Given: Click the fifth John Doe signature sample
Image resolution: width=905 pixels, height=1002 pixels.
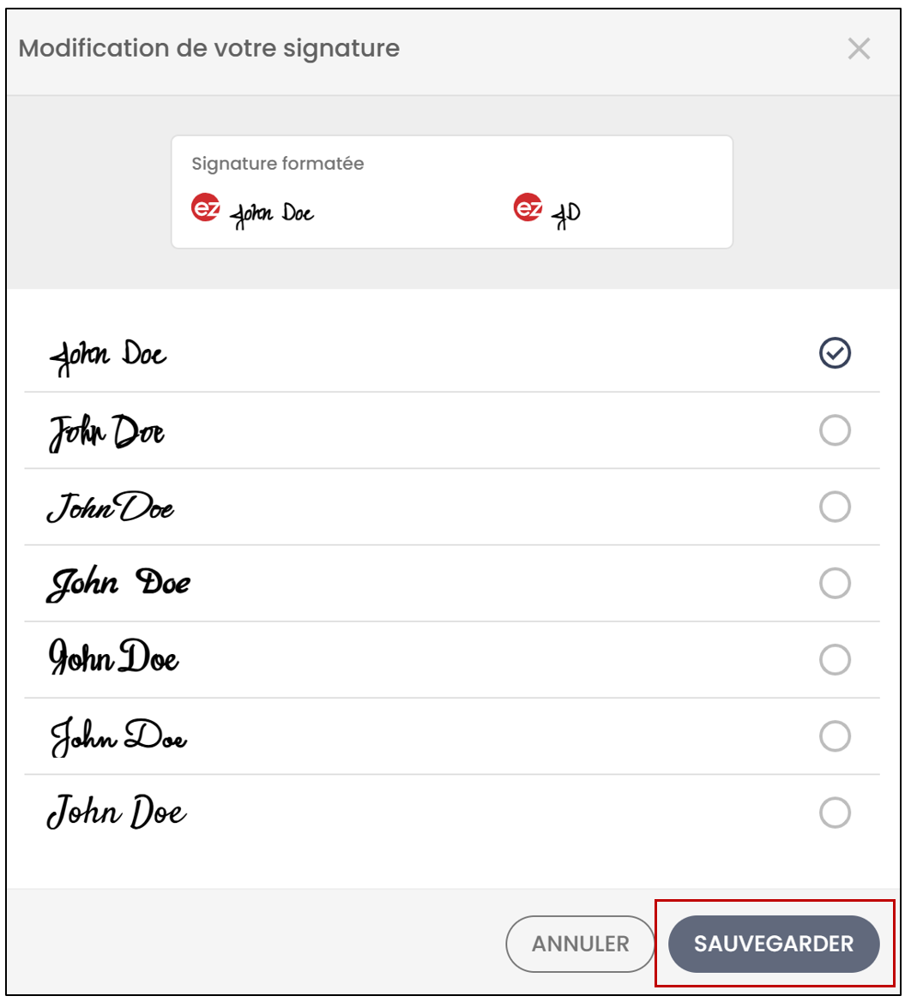Looking at the screenshot, I should tap(114, 657).
